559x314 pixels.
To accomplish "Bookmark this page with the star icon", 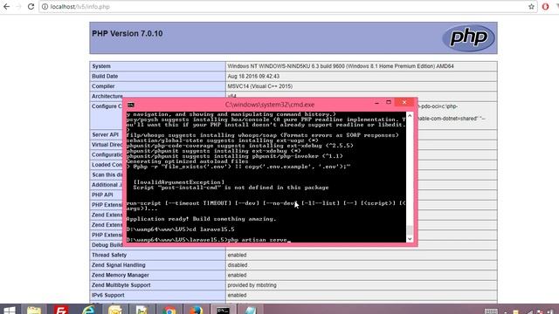I will (531, 6).
